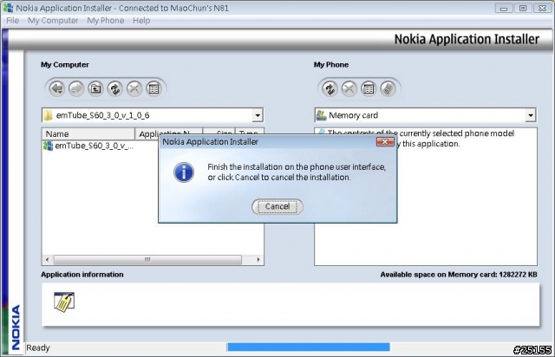Open properties view icon under My Phone
Viewport: 555px width, 357px height.
(369, 88)
